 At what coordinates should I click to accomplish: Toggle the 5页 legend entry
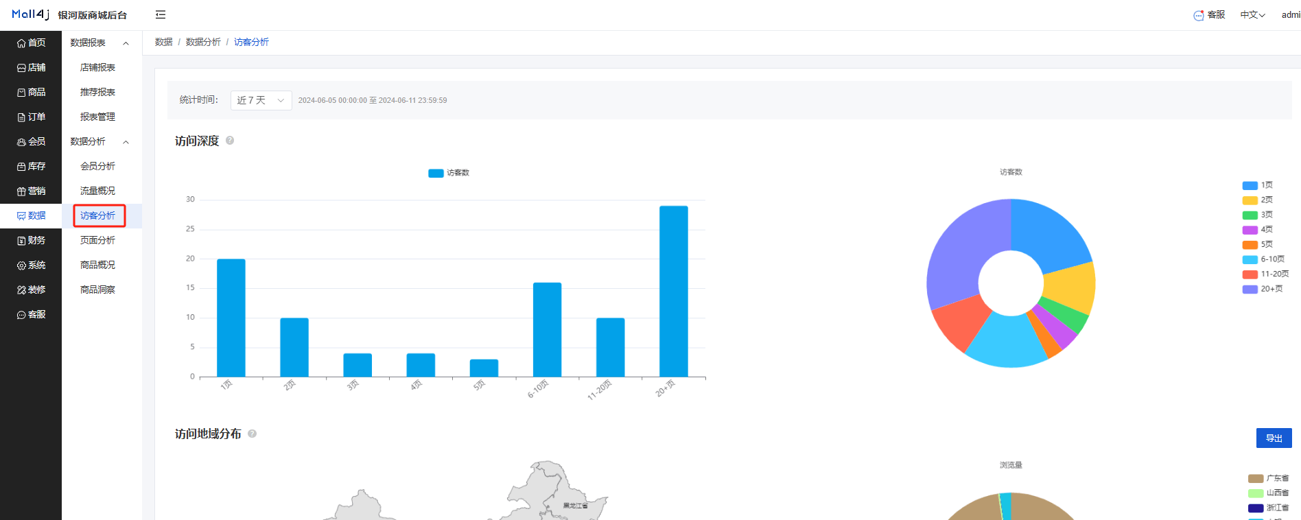click(x=1257, y=244)
